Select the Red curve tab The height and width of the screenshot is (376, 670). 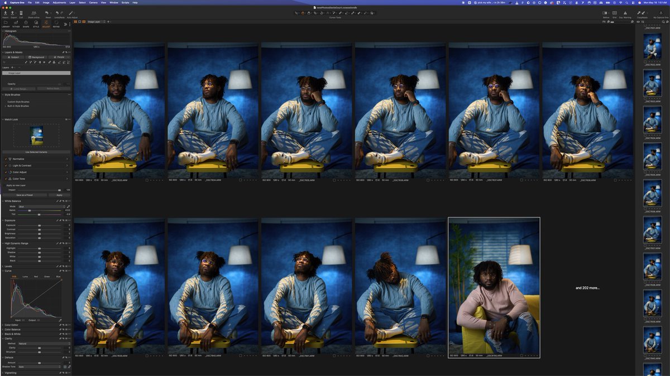coord(36,277)
